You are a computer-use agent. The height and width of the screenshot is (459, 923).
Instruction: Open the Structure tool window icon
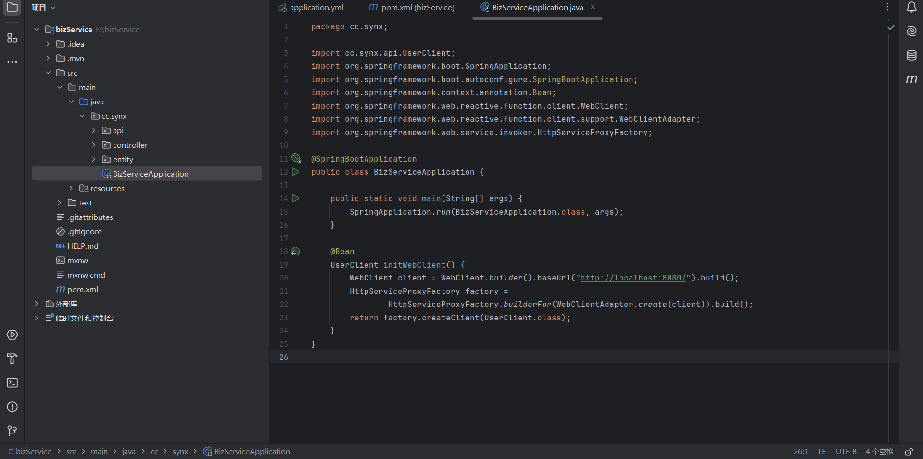pos(12,38)
